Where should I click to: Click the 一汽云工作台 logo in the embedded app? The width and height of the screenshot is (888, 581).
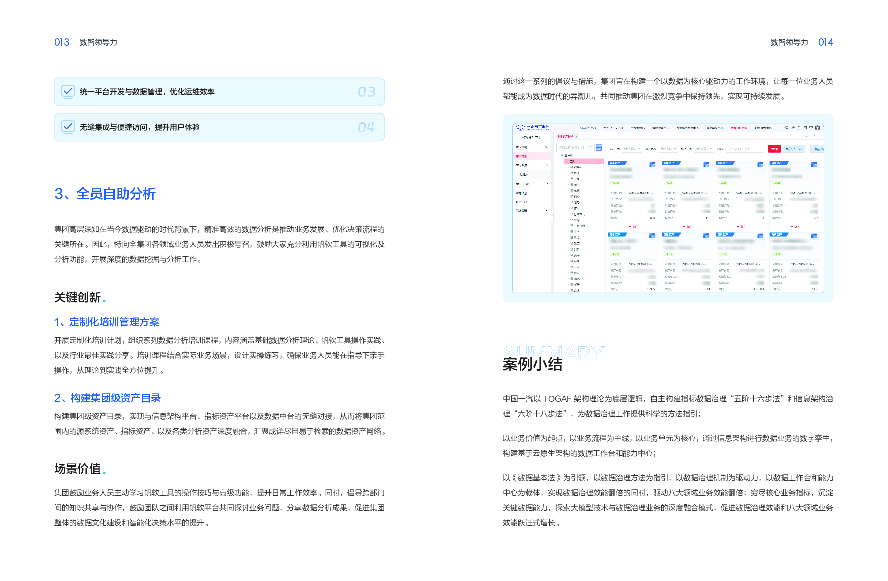pyautogui.click(x=532, y=128)
